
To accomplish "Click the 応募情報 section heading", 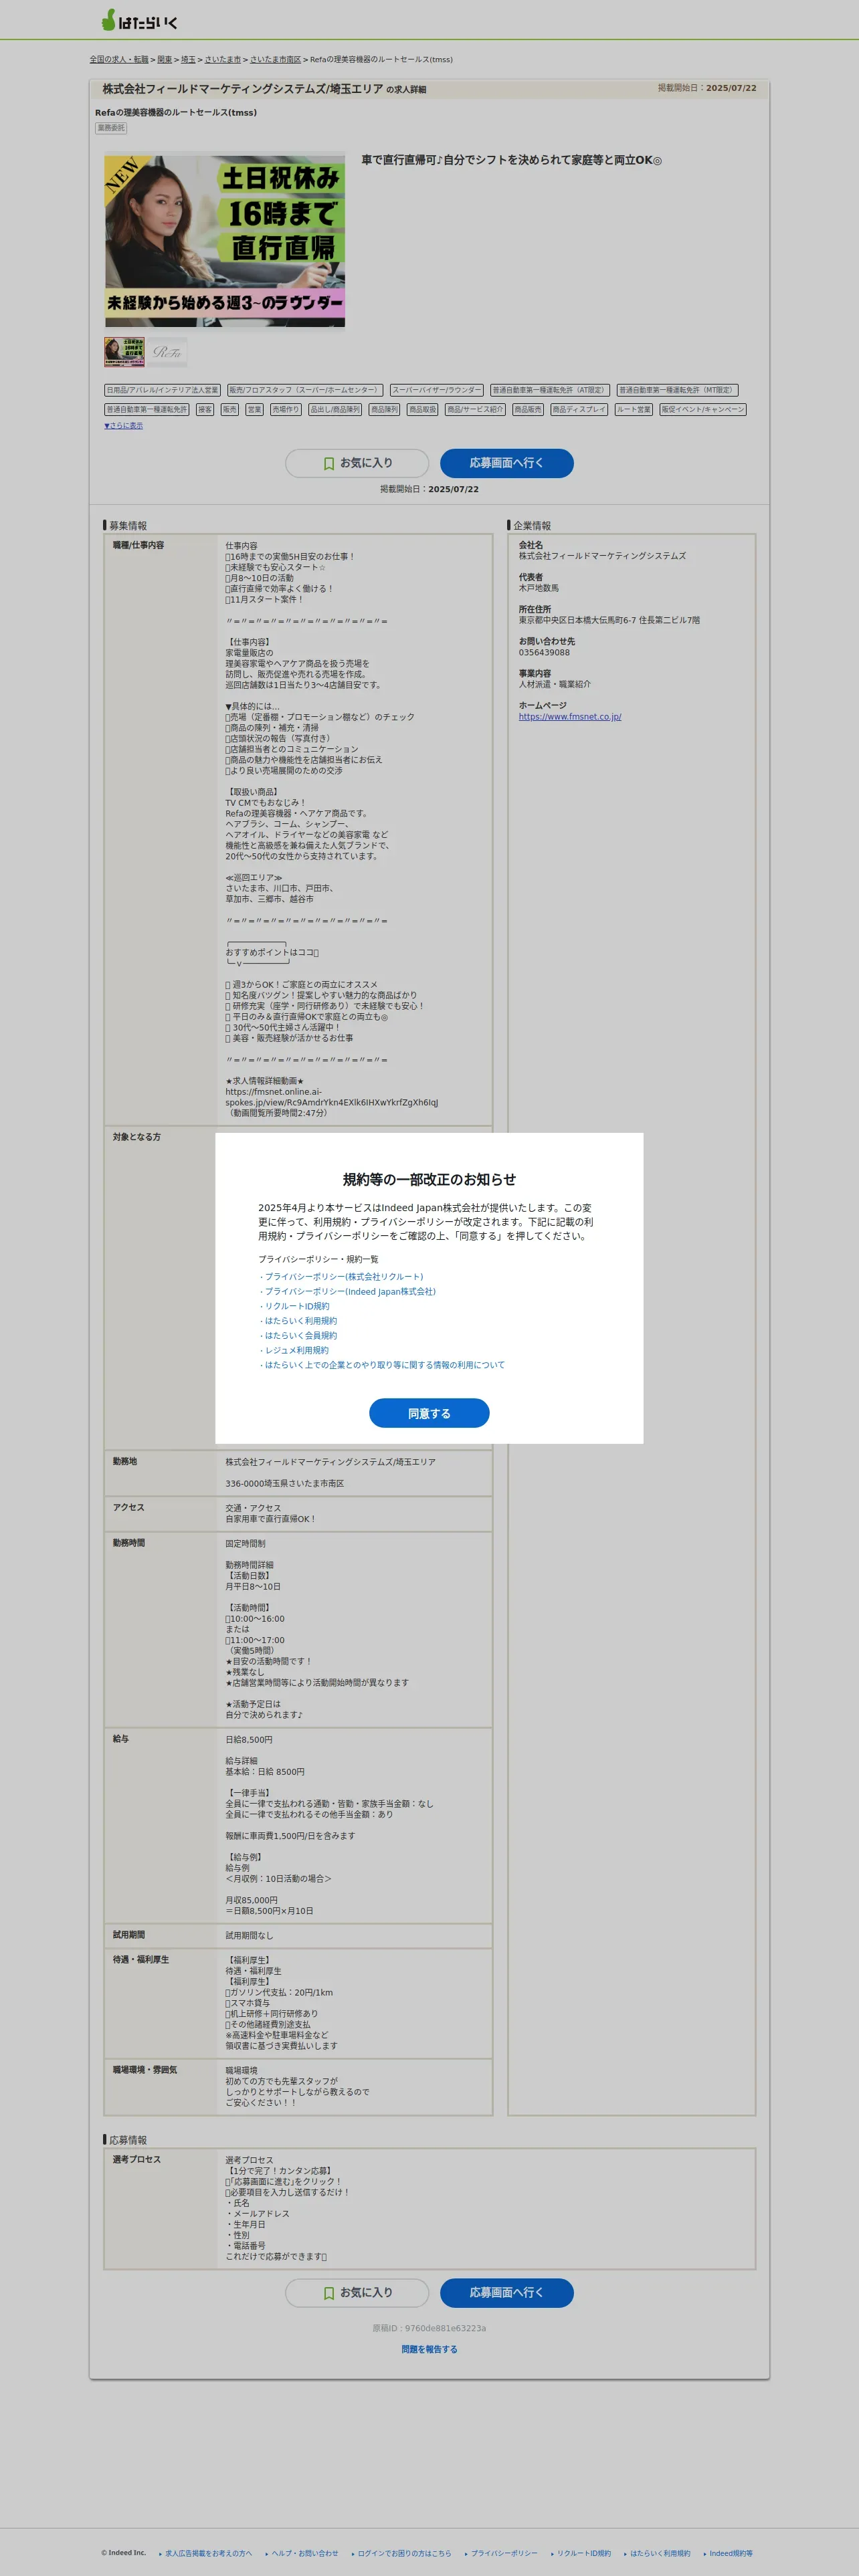I will pyautogui.click(x=128, y=2140).
